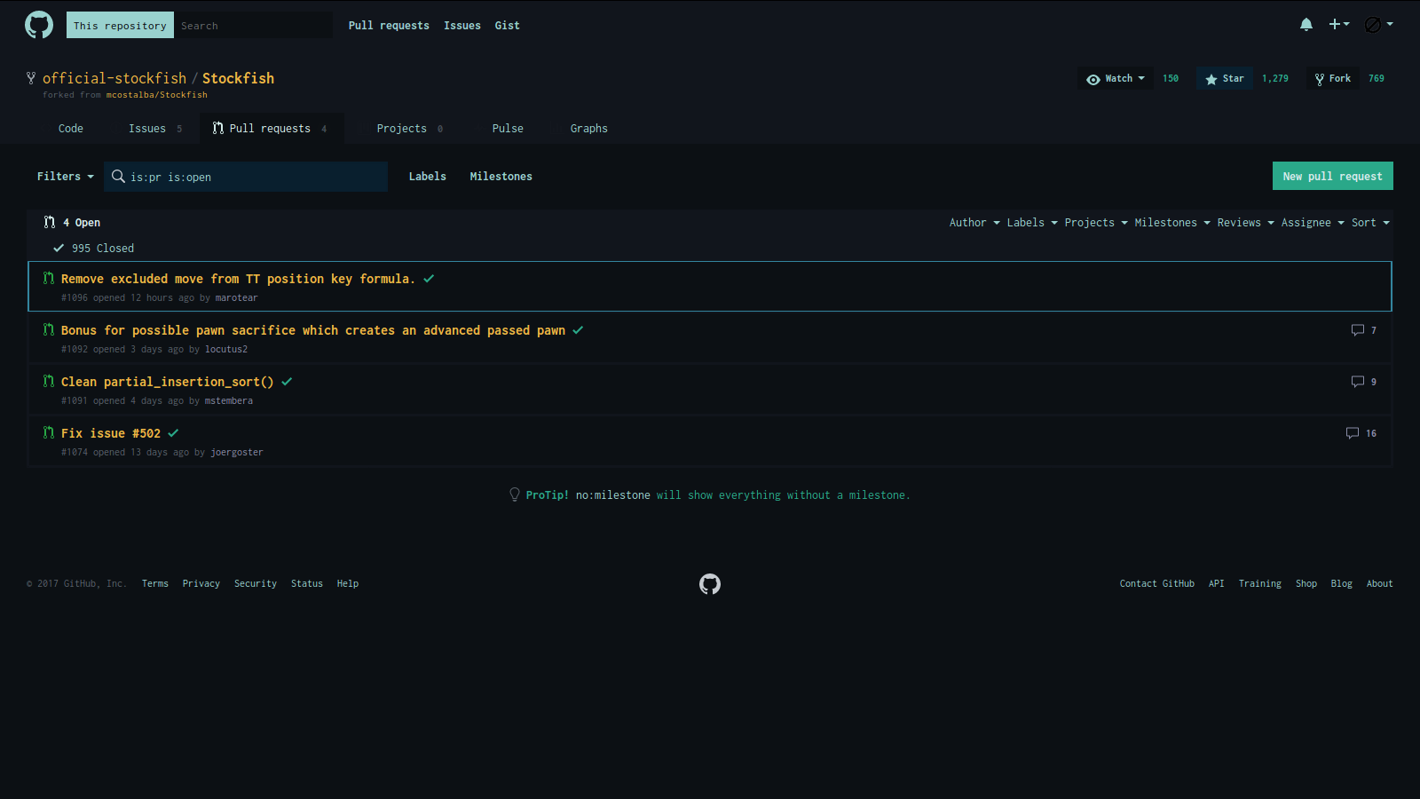Click Pull requests in the top navigation
Screen dimensions: 1420x799
click(x=389, y=26)
